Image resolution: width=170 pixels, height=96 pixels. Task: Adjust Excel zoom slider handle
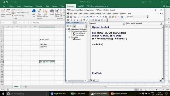[156, 90]
